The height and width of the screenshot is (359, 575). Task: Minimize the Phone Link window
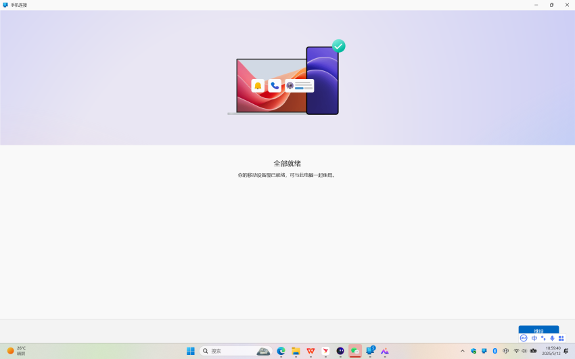pos(536,5)
